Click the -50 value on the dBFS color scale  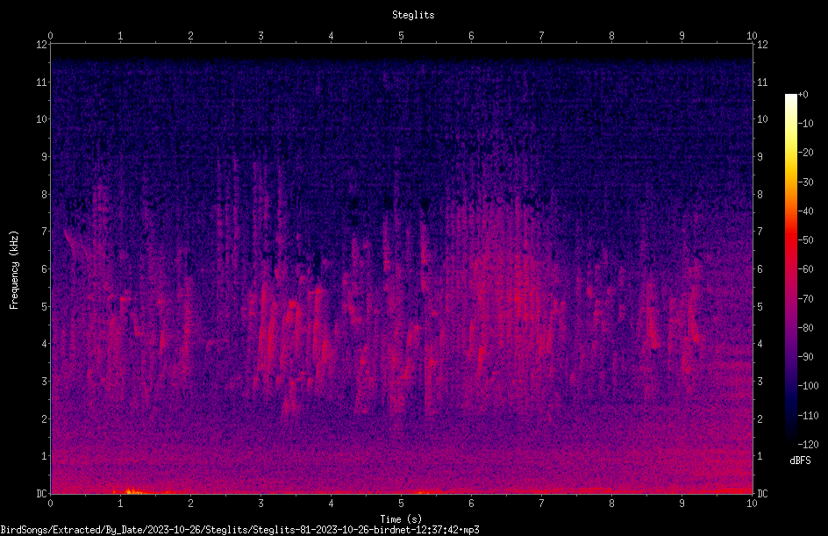pyautogui.click(x=805, y=239)
